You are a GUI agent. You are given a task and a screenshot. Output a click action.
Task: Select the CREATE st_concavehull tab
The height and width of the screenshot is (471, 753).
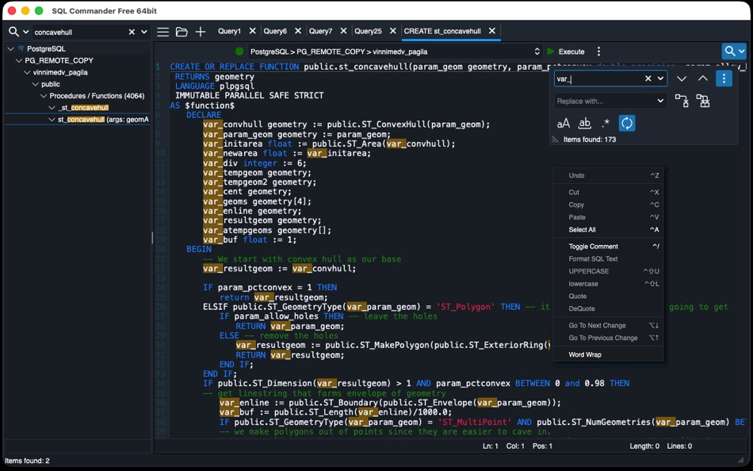point(441,31)
